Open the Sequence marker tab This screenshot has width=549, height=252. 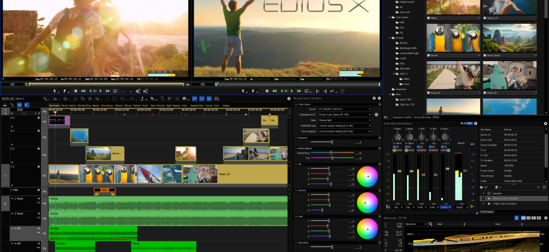click(401, 117)
